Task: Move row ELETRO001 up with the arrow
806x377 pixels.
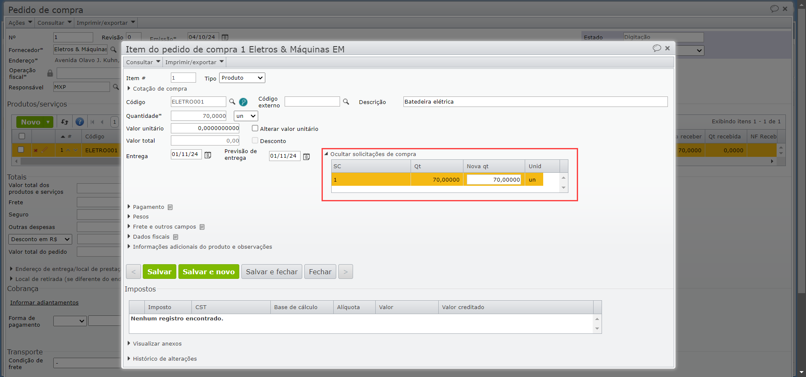Action: [68, 150]
